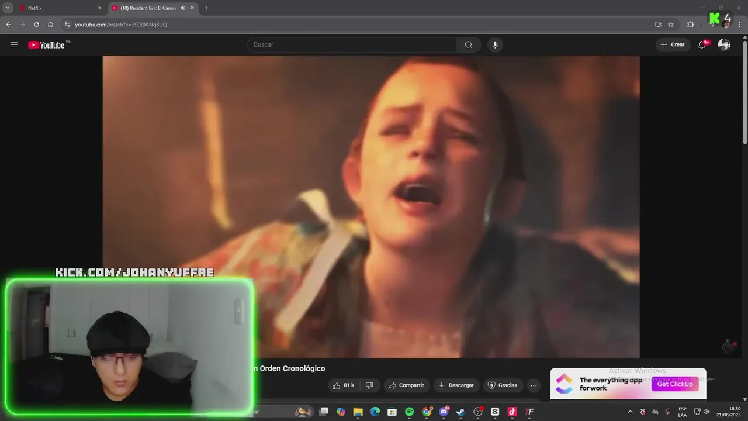Open more actions three-dot menu
The height and width of the screenshot is (421, 748).
pyautogui.click(x=534, y=385)
